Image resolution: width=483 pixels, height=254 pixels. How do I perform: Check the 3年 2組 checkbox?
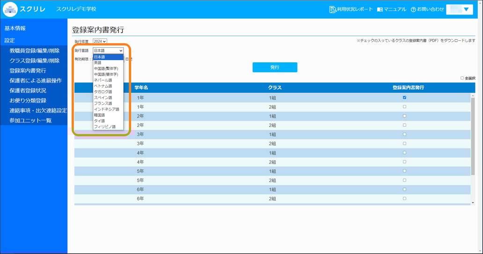pos(404,143)
